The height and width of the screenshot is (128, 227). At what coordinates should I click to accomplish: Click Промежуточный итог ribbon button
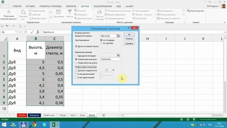169,18
